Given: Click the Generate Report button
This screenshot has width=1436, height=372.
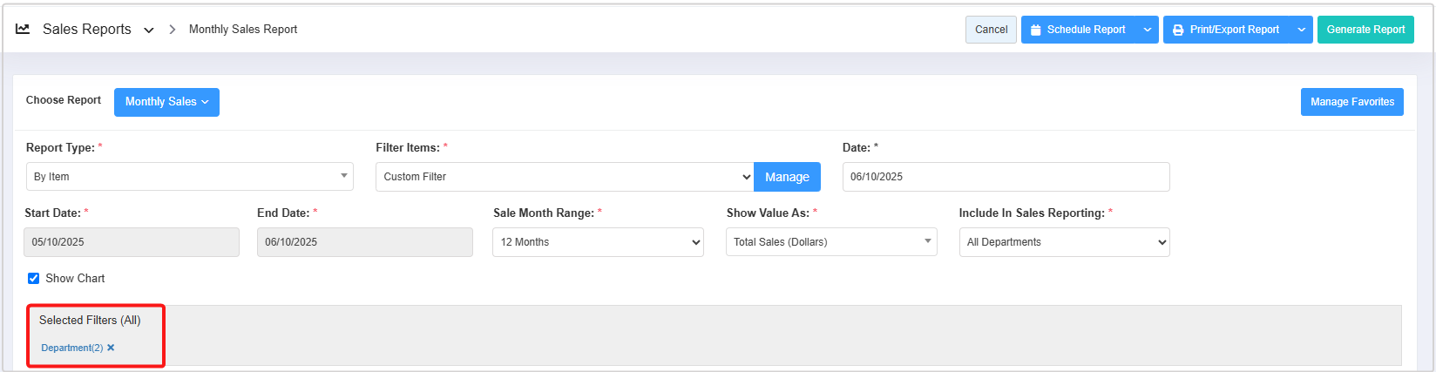Looking at the screenshot, I should (x=1365, y=30).
